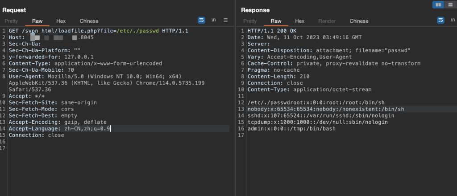Click Sec-Fetch-Dest: empty header
Image resolution: width=457 pixels, height=196 pixels.
(43, 115)
